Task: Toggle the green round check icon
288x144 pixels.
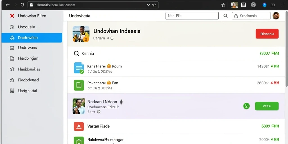Action: pos(246,106)
